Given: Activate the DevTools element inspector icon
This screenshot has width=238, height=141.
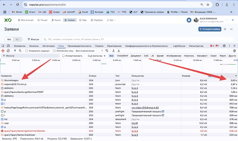Looking at the screenshot, I should pyautogui.click(x=3, y=46).
